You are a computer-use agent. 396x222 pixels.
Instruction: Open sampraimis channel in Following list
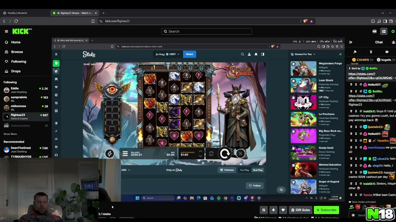pyautogui.click(x=26, y=99)
